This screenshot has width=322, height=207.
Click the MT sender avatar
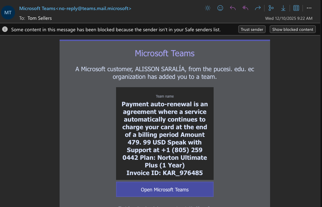click(x=8, y=12)
